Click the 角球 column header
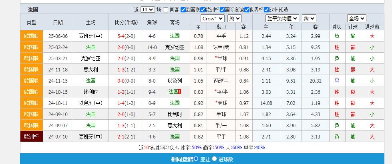 [152, 22]
